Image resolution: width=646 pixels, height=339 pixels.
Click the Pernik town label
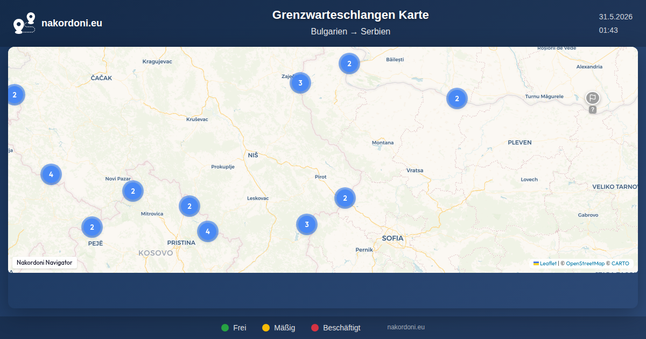(364, 250)
